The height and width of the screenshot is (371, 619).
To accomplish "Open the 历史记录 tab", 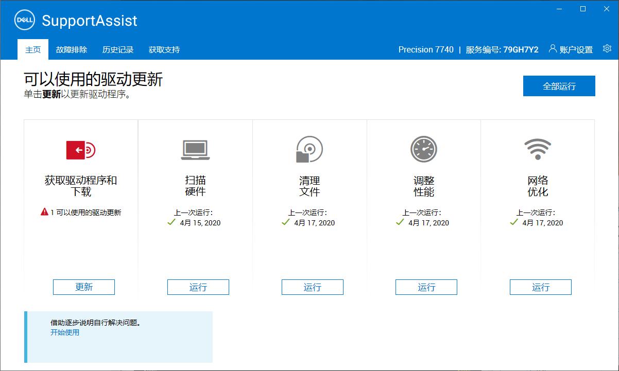I will coord(117,49).
